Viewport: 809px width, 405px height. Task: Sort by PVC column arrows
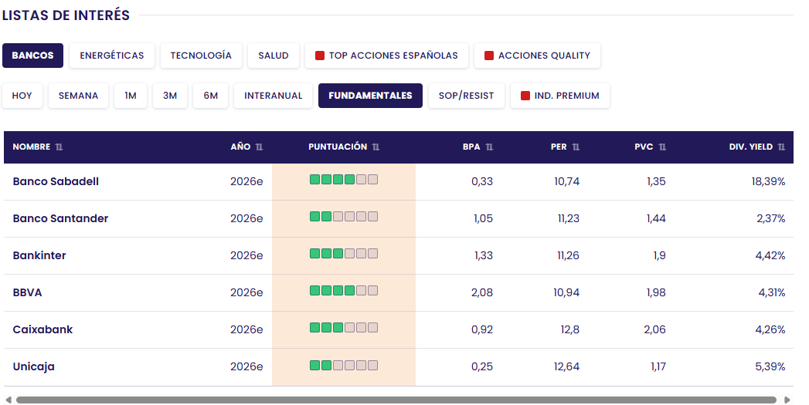[x=662, y=147]
